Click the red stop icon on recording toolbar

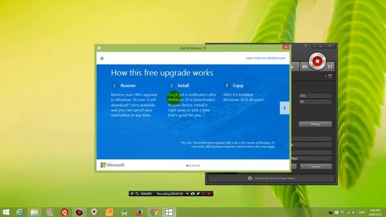point(209,194)
